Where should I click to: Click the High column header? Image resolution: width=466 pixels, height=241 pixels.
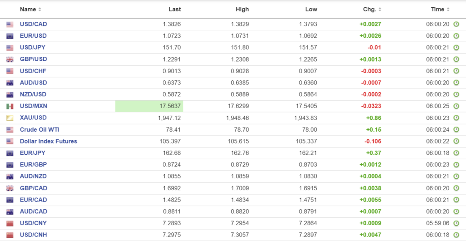tap(242, 9)
